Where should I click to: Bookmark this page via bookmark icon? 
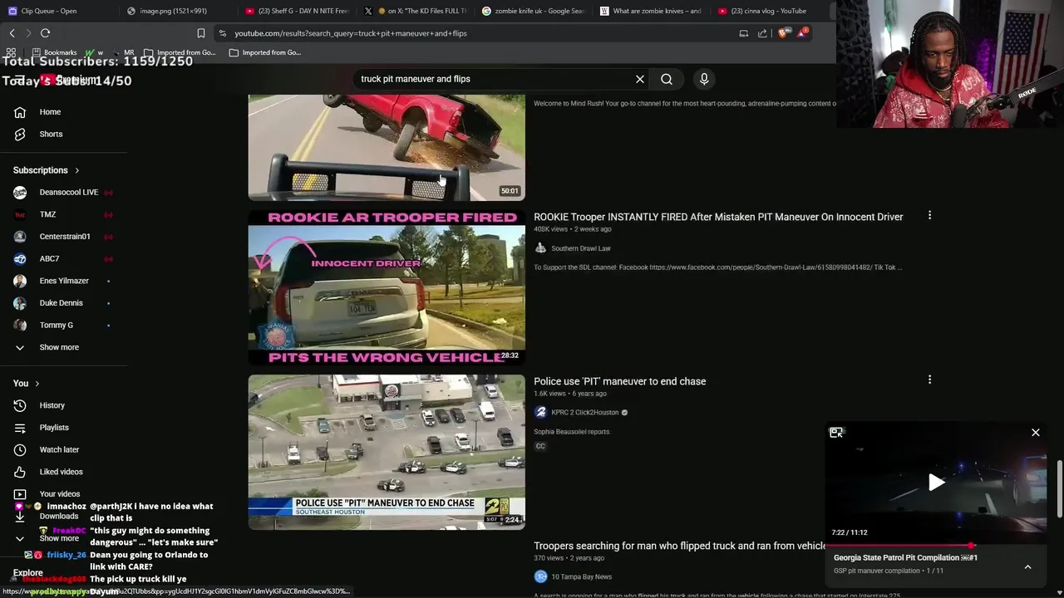[200, 33]
